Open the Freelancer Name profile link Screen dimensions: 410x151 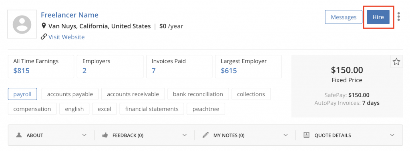coord(70,15)
